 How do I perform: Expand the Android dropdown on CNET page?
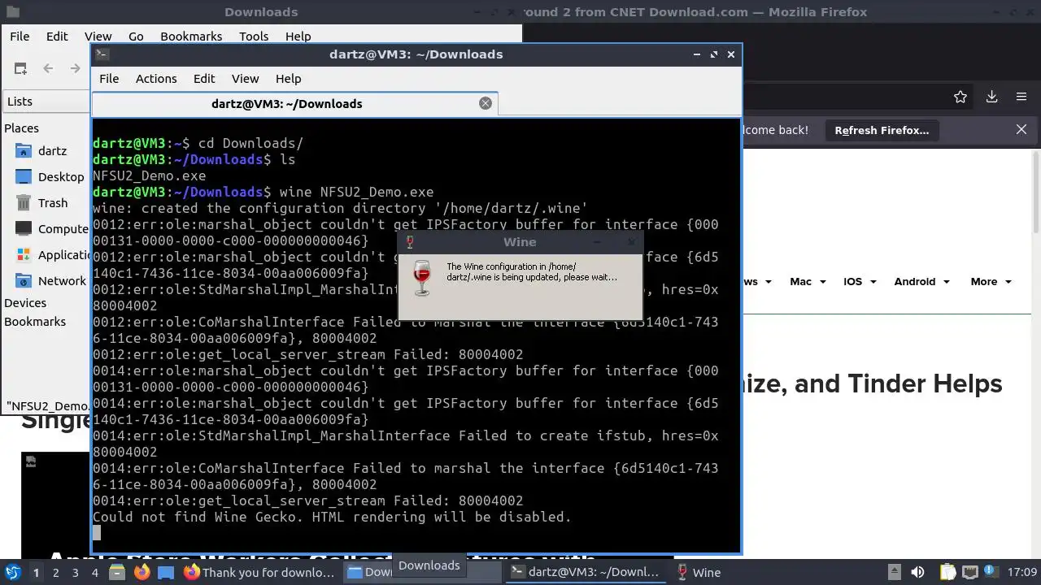(921, 282)
